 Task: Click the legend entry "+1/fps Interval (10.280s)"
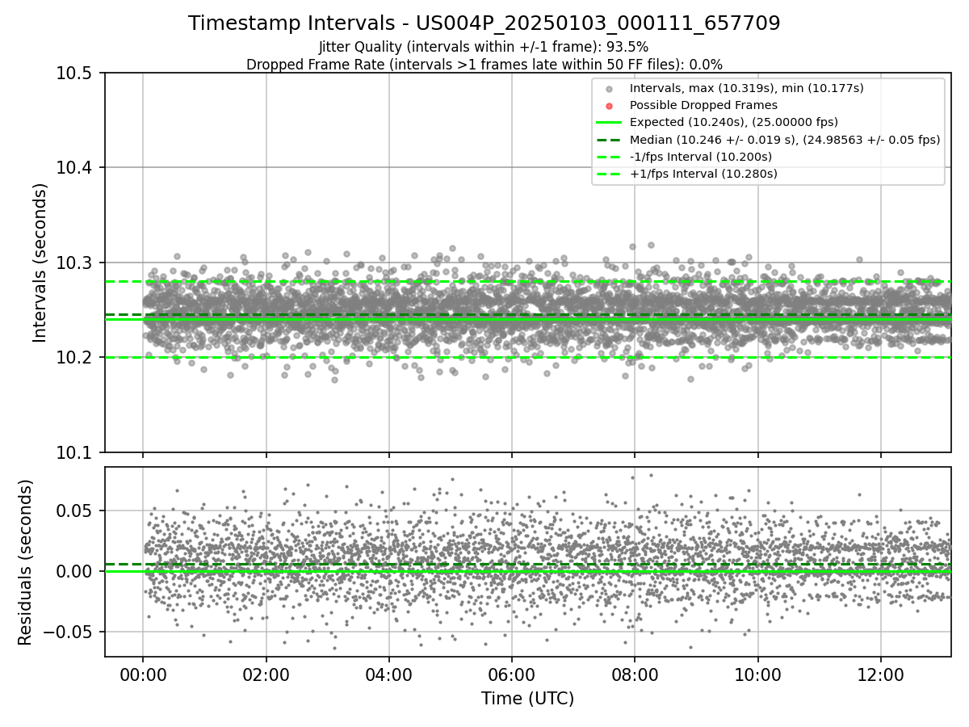pyautogui.click(x=703, y=174)
